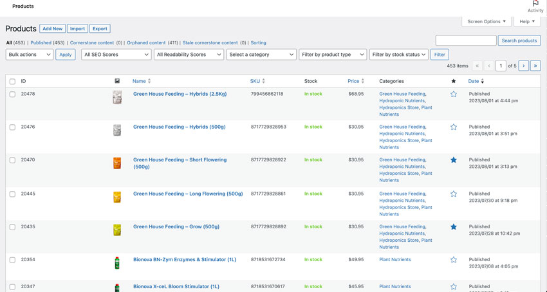Open Bionova BN-Zym bottle thumbnail
The width and height of the screenshot is (547, 292).
pyautogui.click(x=117, y=262)
